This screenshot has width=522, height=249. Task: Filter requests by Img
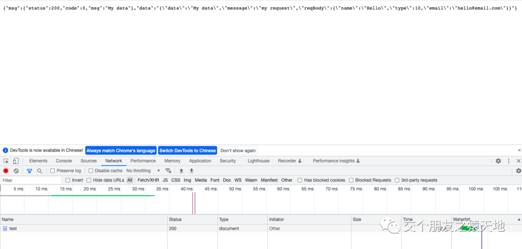point(188,180)
